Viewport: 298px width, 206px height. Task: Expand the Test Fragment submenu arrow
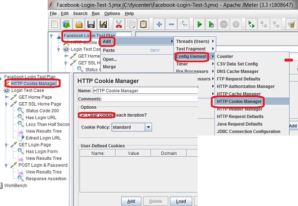(213, 49)
